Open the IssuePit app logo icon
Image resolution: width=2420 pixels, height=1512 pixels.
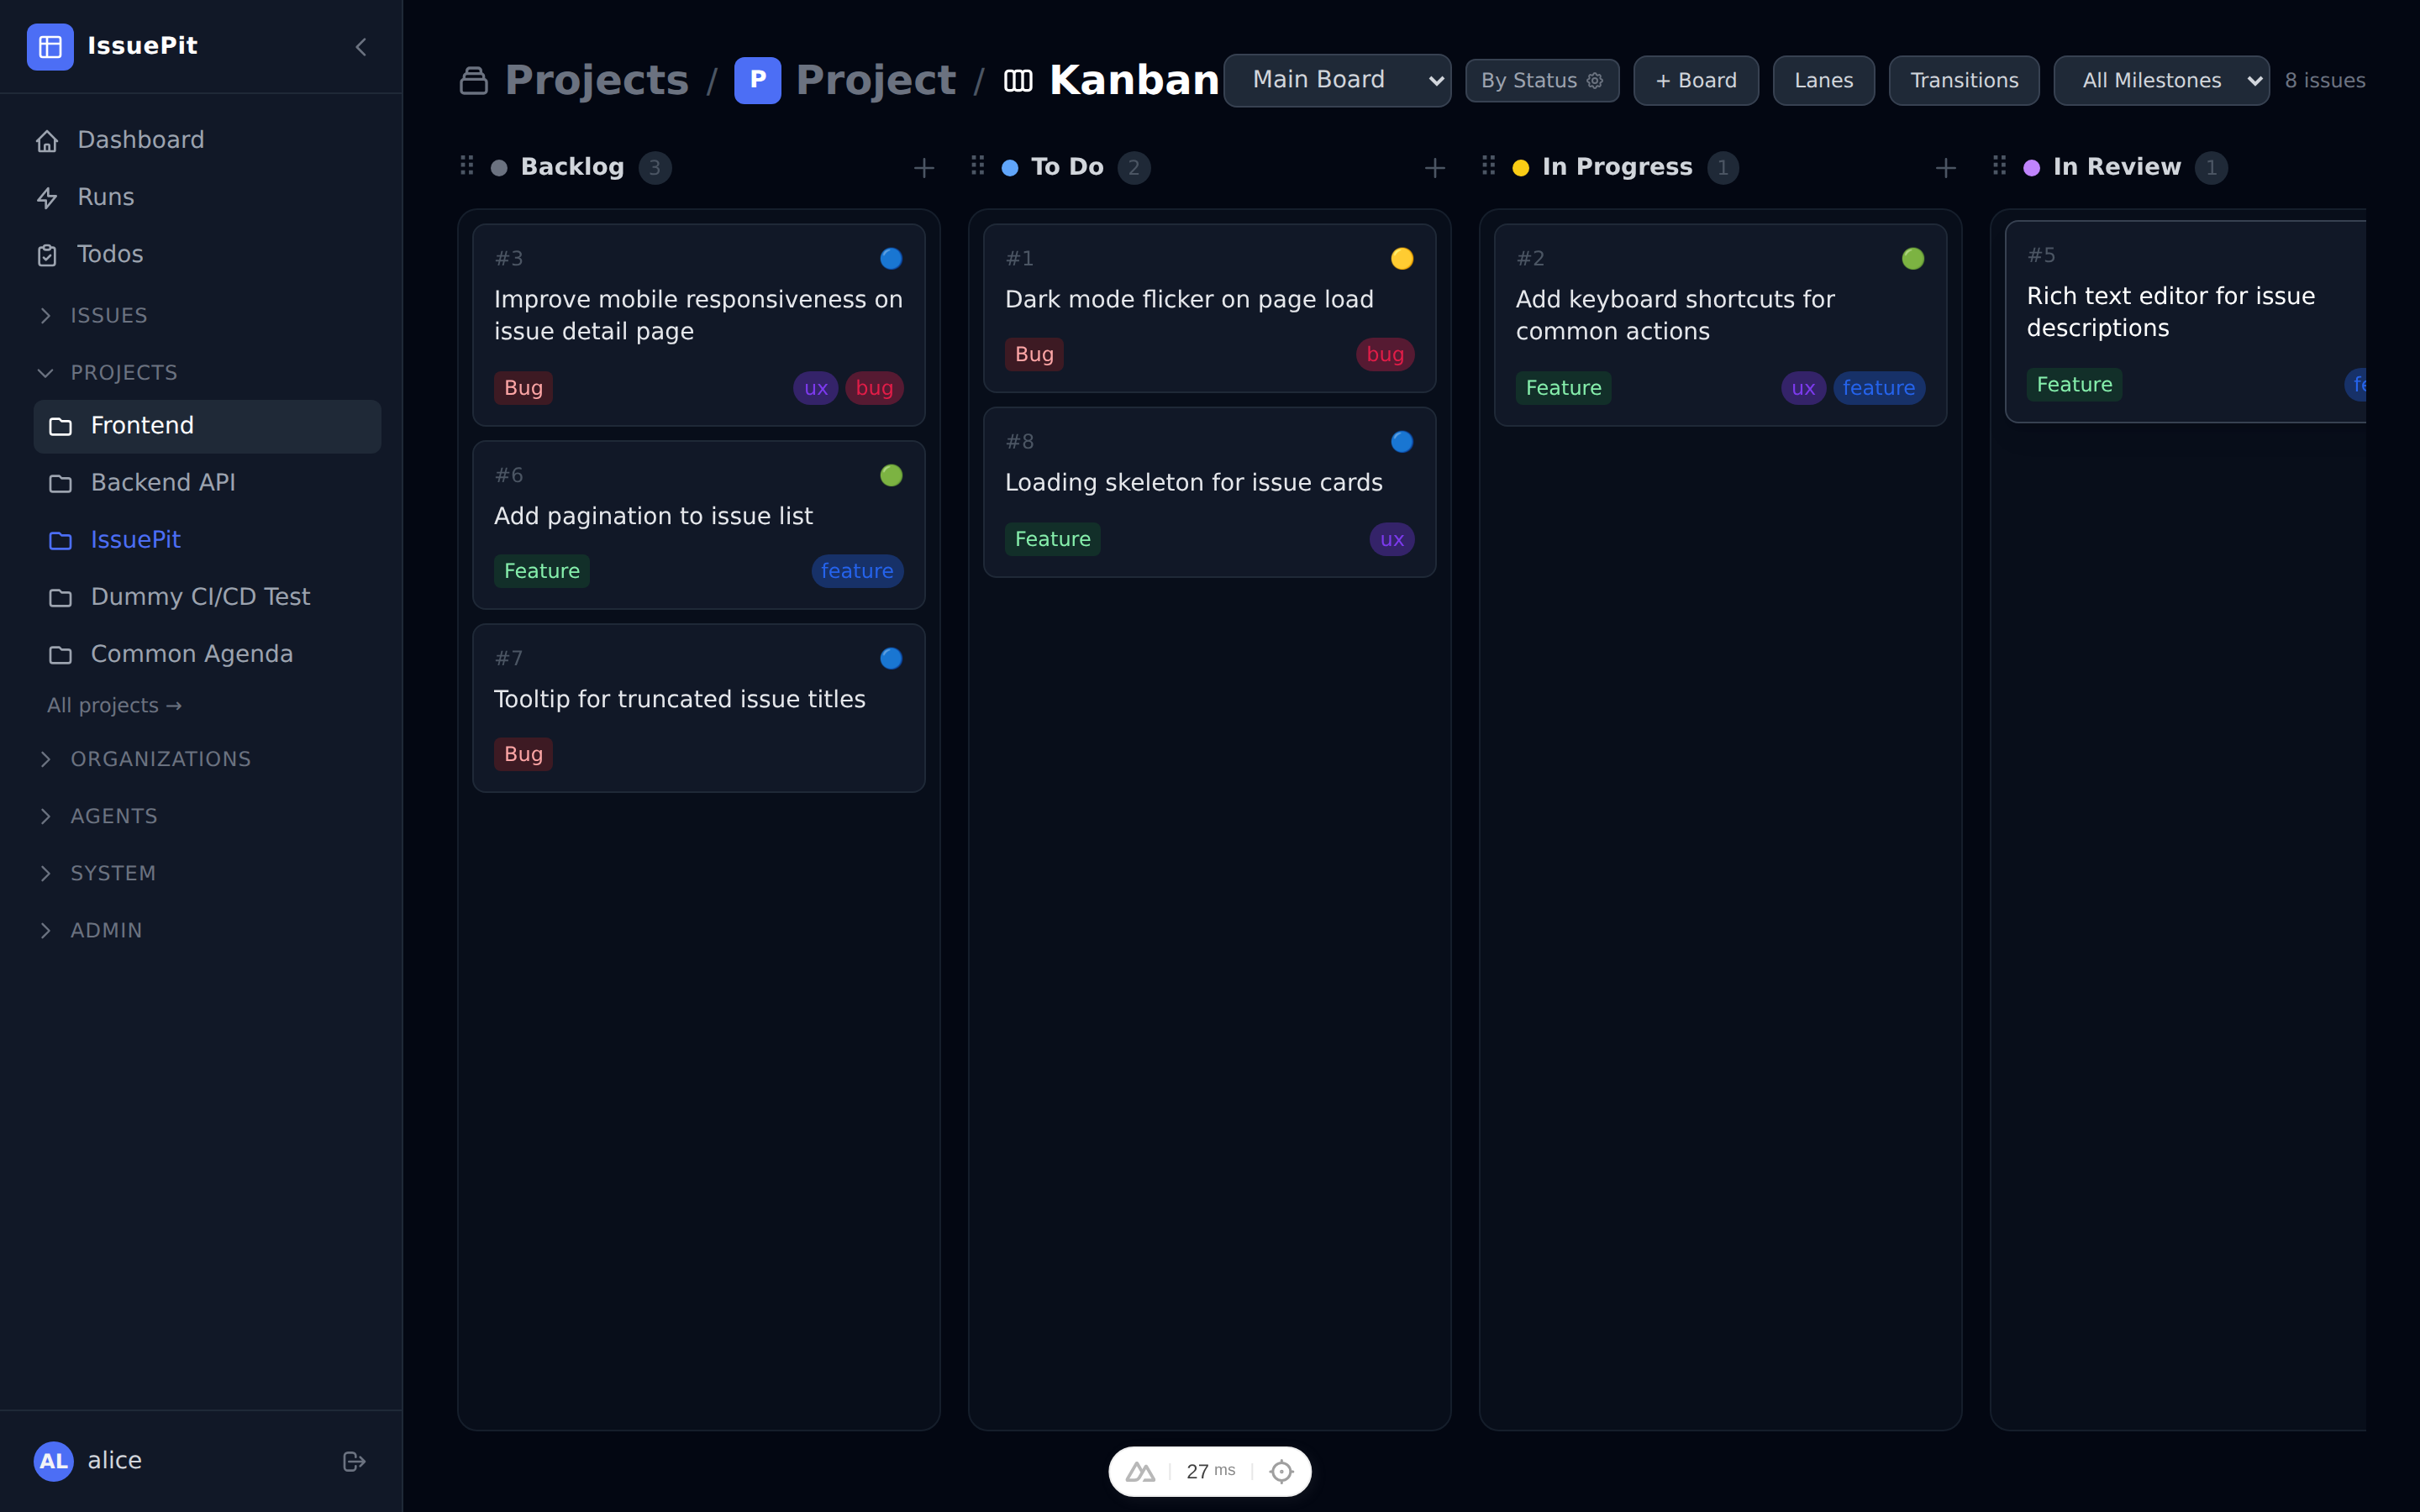point(50,46)
